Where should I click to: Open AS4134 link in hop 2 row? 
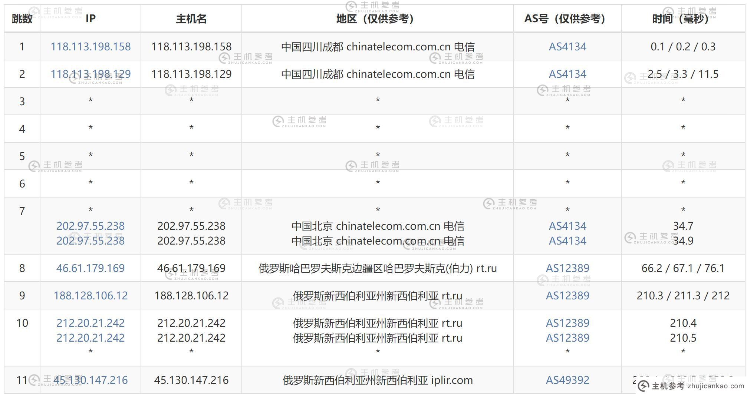[x=567, y=74]
